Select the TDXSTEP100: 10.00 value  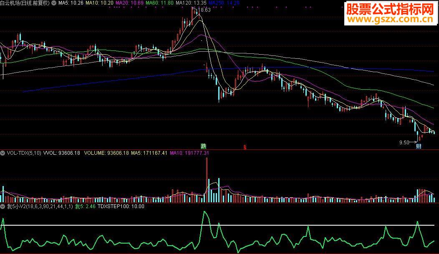click(x=121, y=206)
